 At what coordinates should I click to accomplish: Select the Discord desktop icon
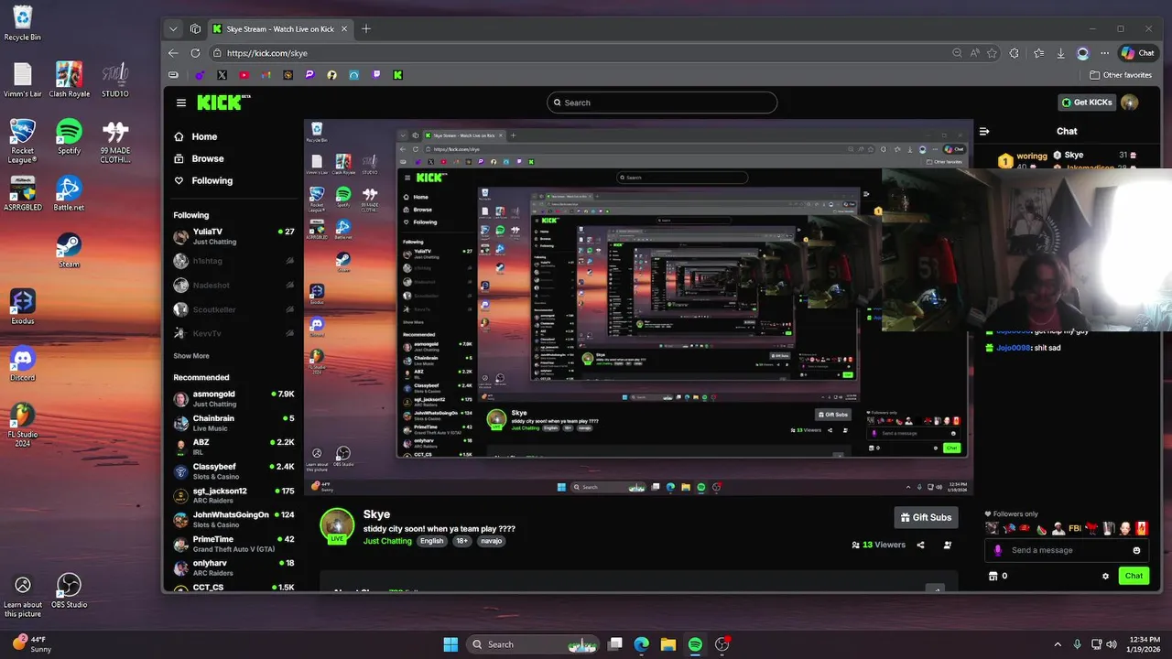23,363
